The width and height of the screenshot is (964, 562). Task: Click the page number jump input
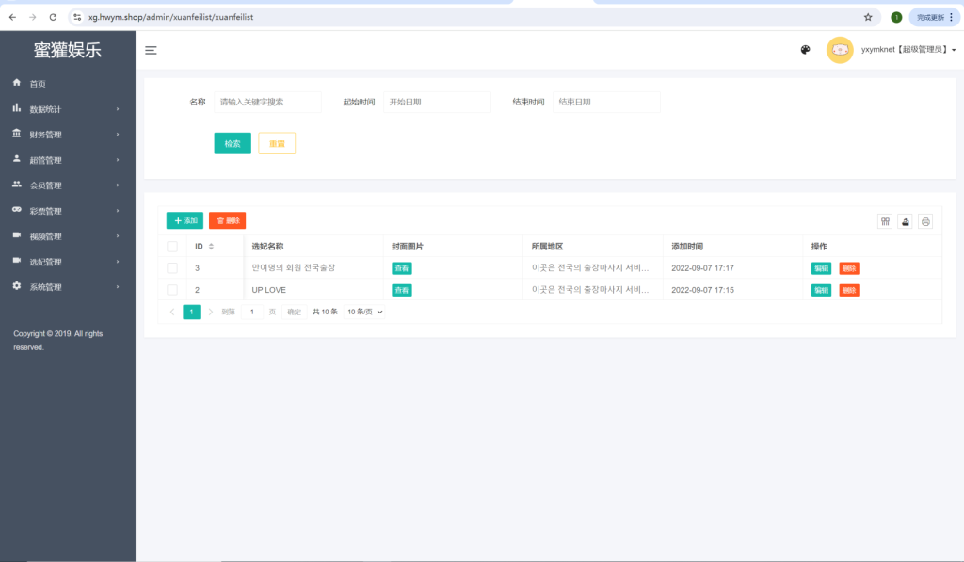[252, 312]
